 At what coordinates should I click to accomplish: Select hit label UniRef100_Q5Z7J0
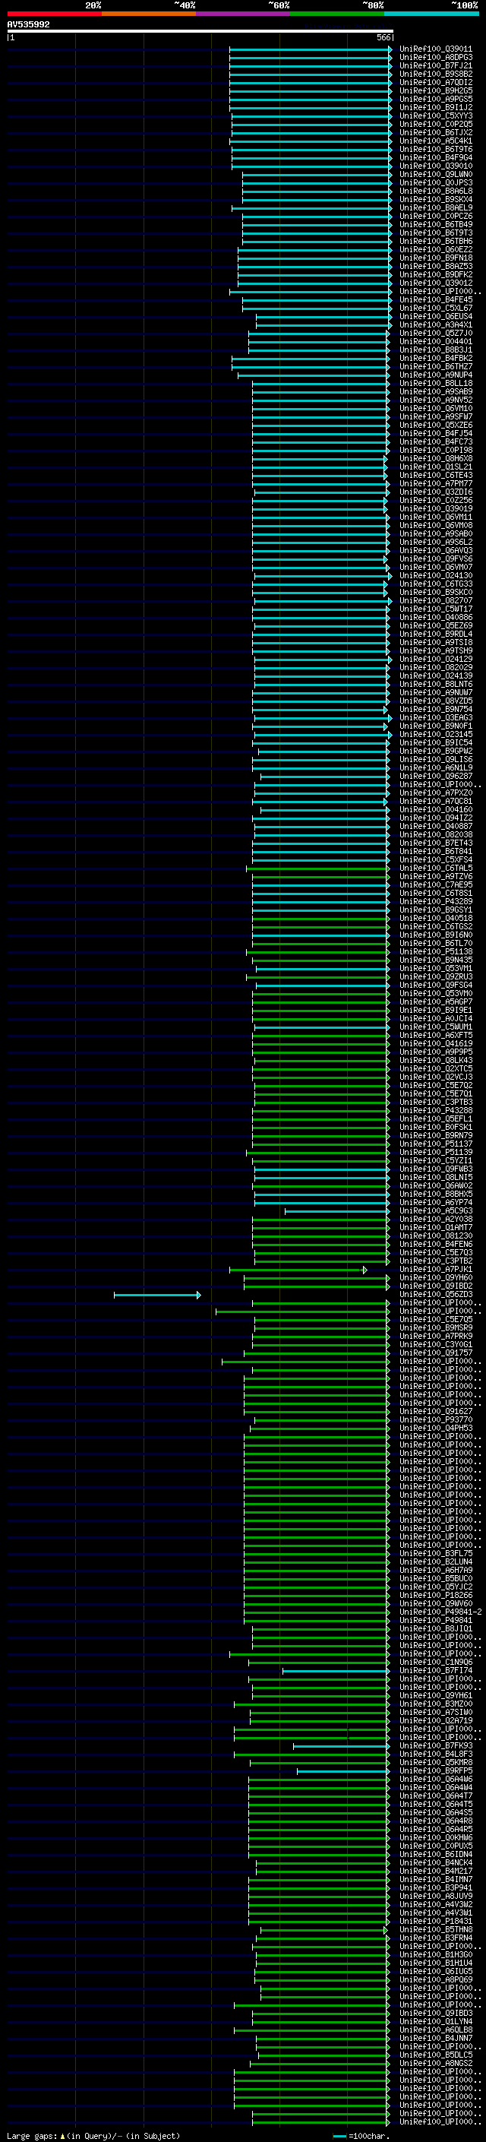pyautogui.click(x=435, y=333)
